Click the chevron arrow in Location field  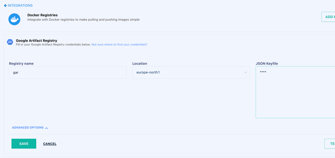[x=245, y=73]
